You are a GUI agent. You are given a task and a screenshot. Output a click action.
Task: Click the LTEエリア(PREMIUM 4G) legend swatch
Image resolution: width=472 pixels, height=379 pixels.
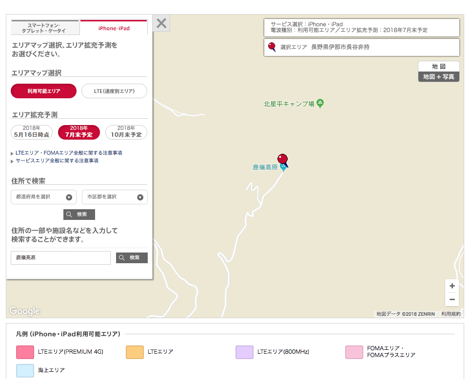pos(25,352)
